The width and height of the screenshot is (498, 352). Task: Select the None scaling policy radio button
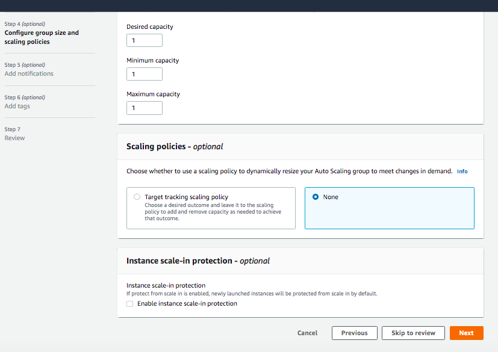(316, 197)
